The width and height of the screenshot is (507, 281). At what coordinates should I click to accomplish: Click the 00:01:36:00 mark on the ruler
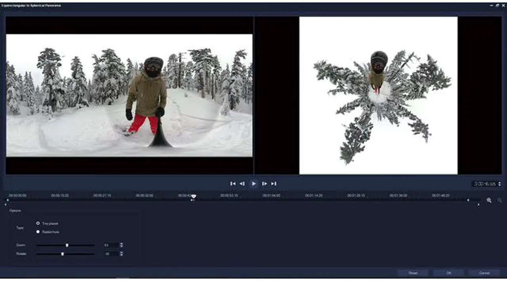click(x=398, y=195)
